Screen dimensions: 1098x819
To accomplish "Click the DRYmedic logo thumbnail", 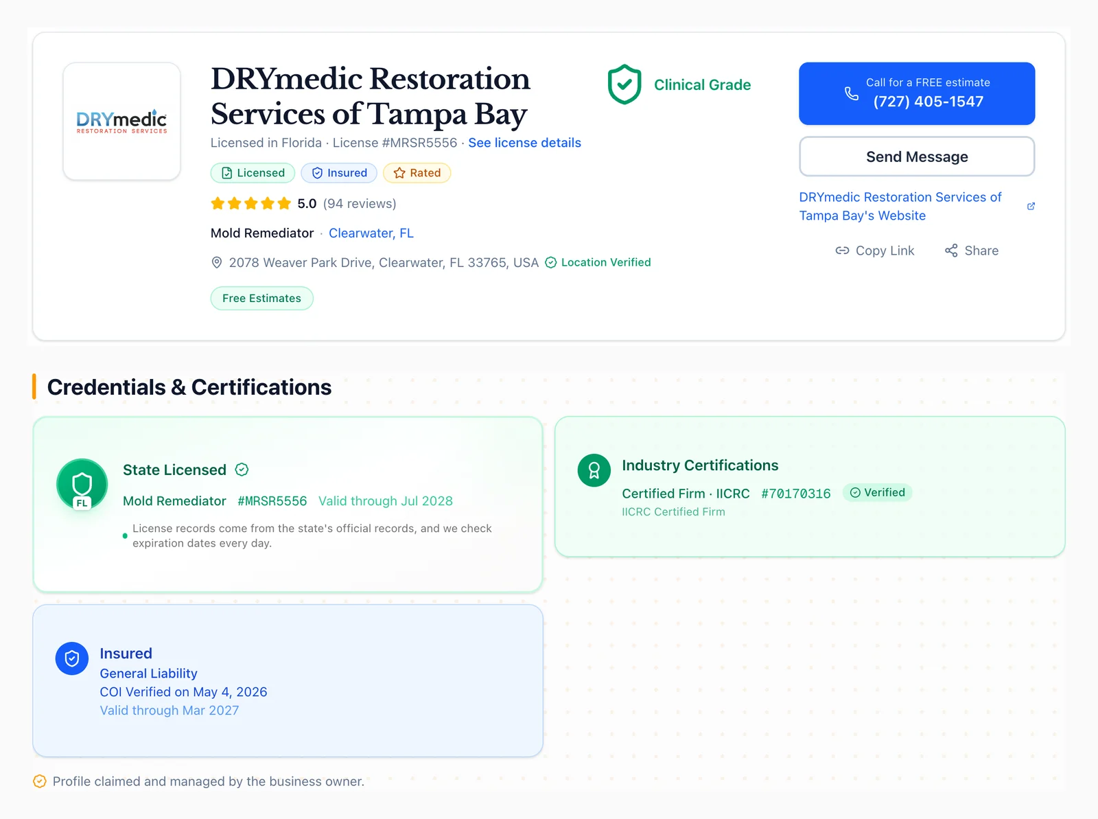I will 121,122.
